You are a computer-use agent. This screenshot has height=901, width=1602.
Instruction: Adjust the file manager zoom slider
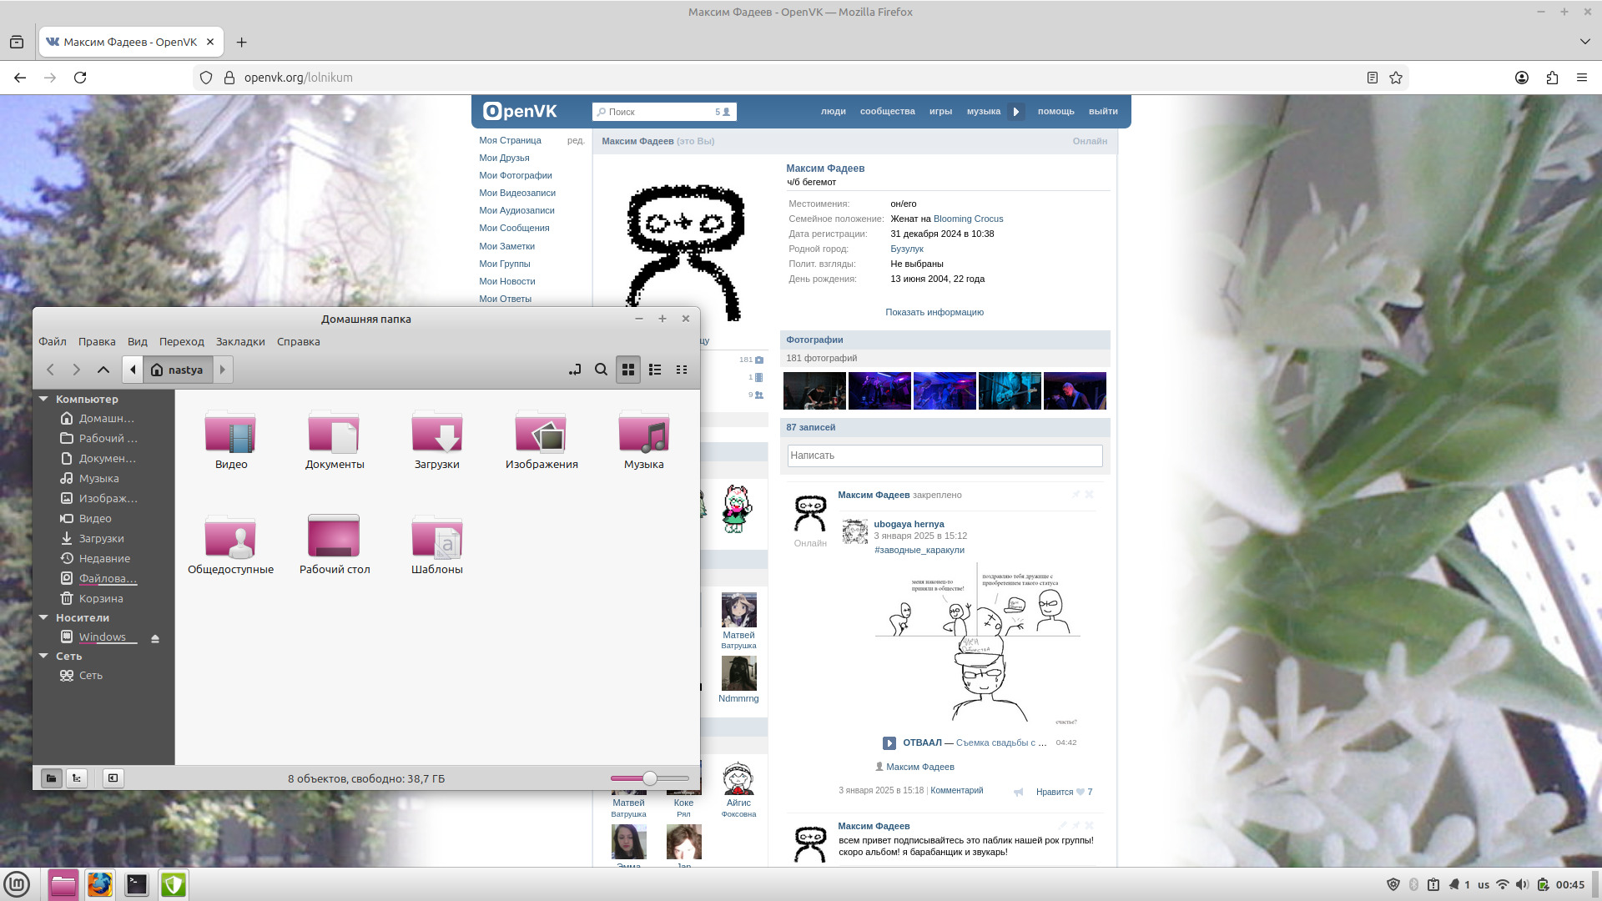coord(650,778)
